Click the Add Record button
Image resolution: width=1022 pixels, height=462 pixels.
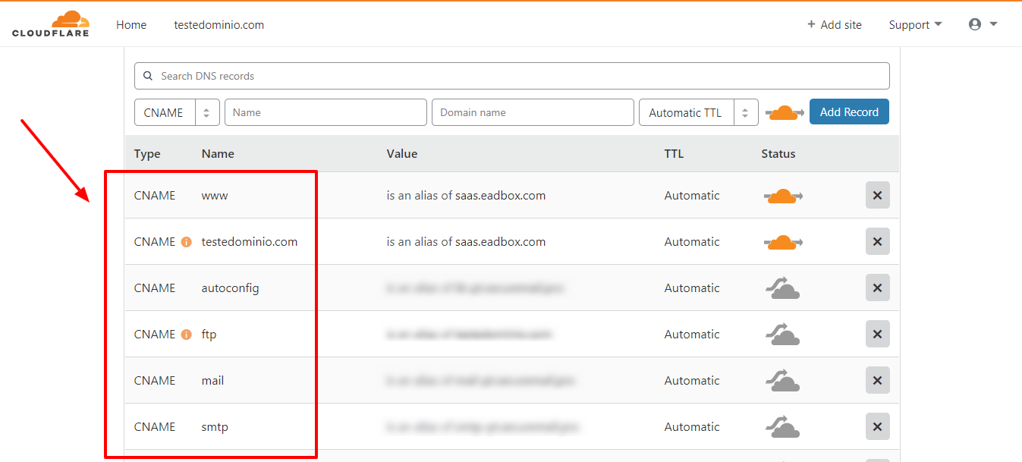(849, 112)
